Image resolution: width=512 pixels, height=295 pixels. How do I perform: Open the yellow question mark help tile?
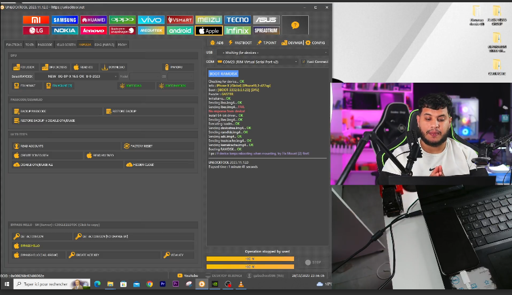(x=295, y=25)
